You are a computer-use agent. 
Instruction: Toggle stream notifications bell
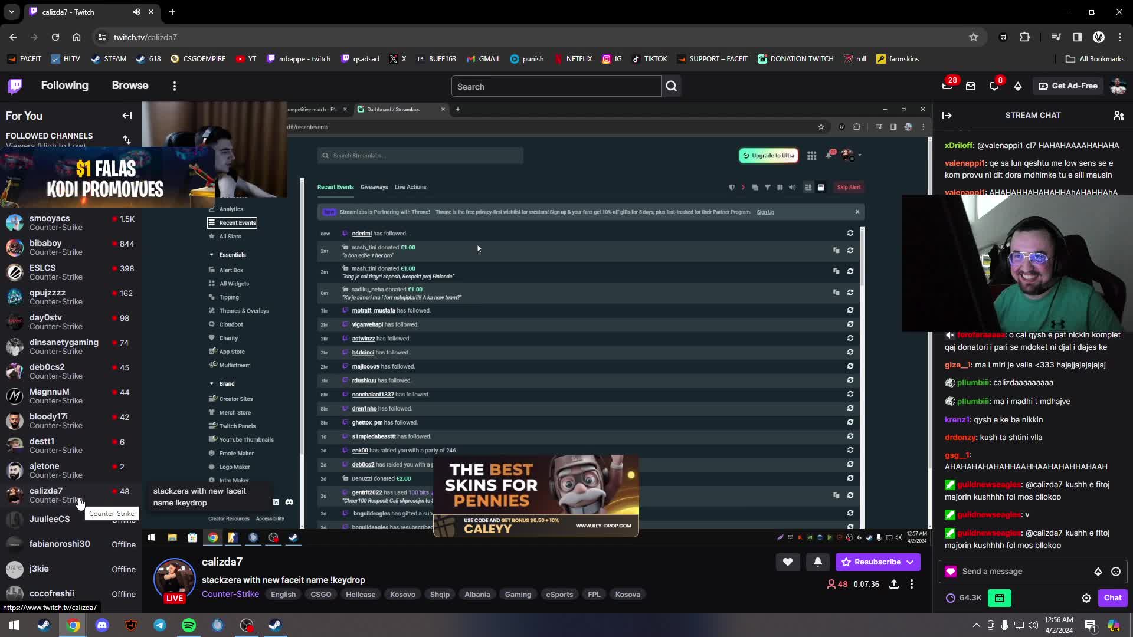tap(817, 562)
